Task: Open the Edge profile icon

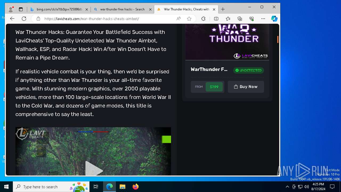Action: click(11, 9)
